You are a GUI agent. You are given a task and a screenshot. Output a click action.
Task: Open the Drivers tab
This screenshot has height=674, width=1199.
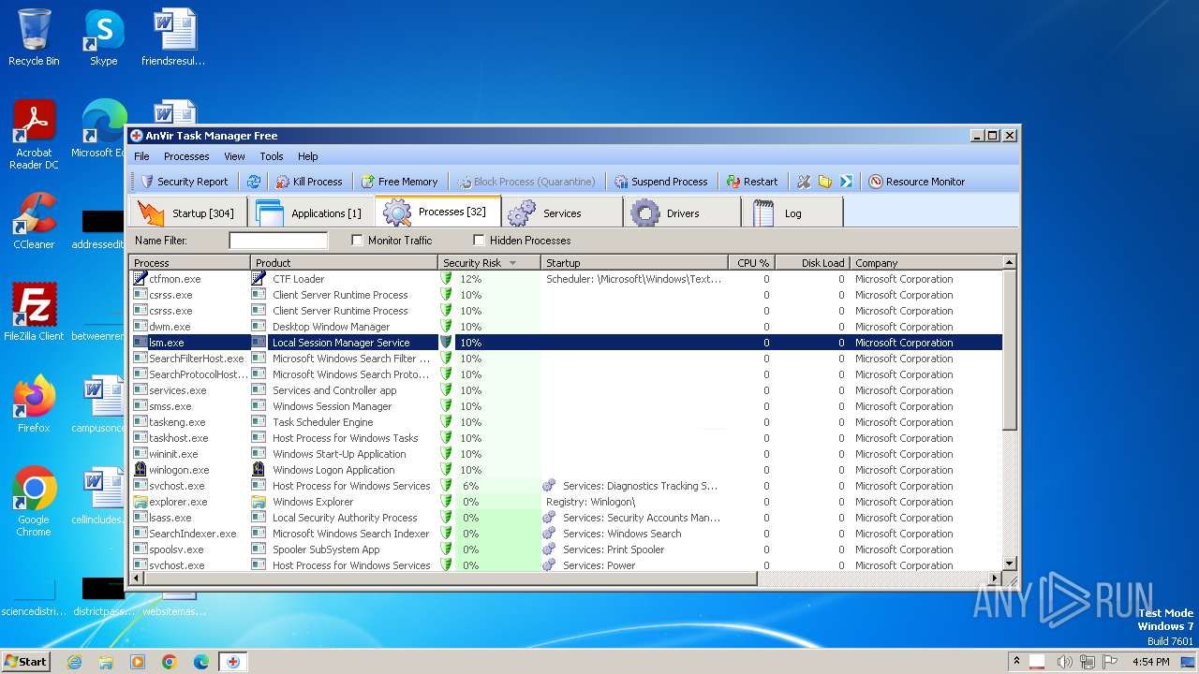coord(684,212)
